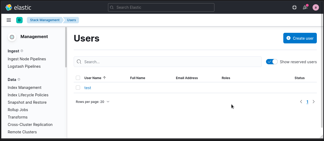Open the test user link

click(x=88, y=88)
